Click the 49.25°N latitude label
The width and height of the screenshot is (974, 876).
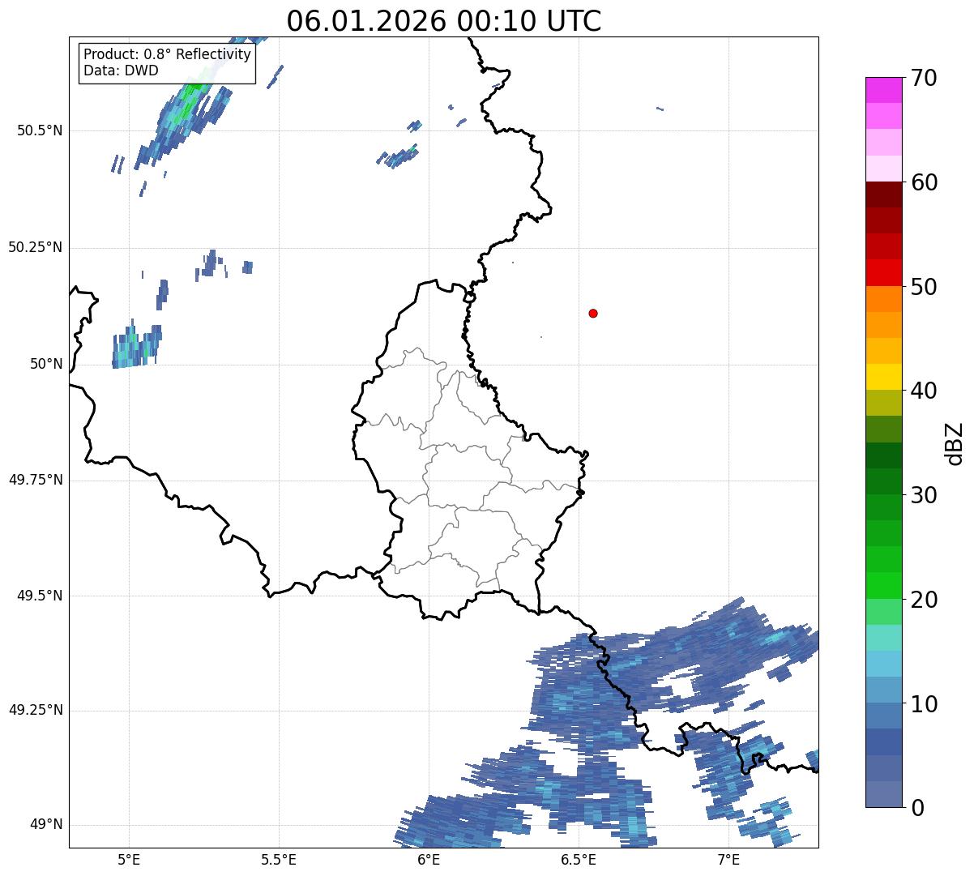[36, 711]
